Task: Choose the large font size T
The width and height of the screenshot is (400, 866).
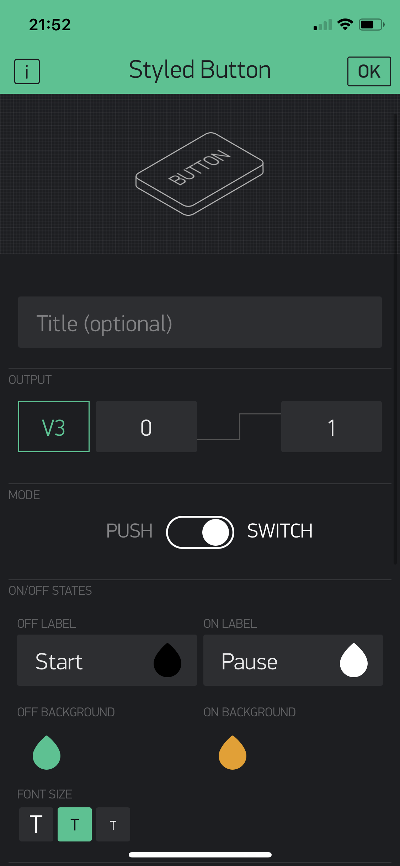Action: pyautogui.click(x=36, y=824)
